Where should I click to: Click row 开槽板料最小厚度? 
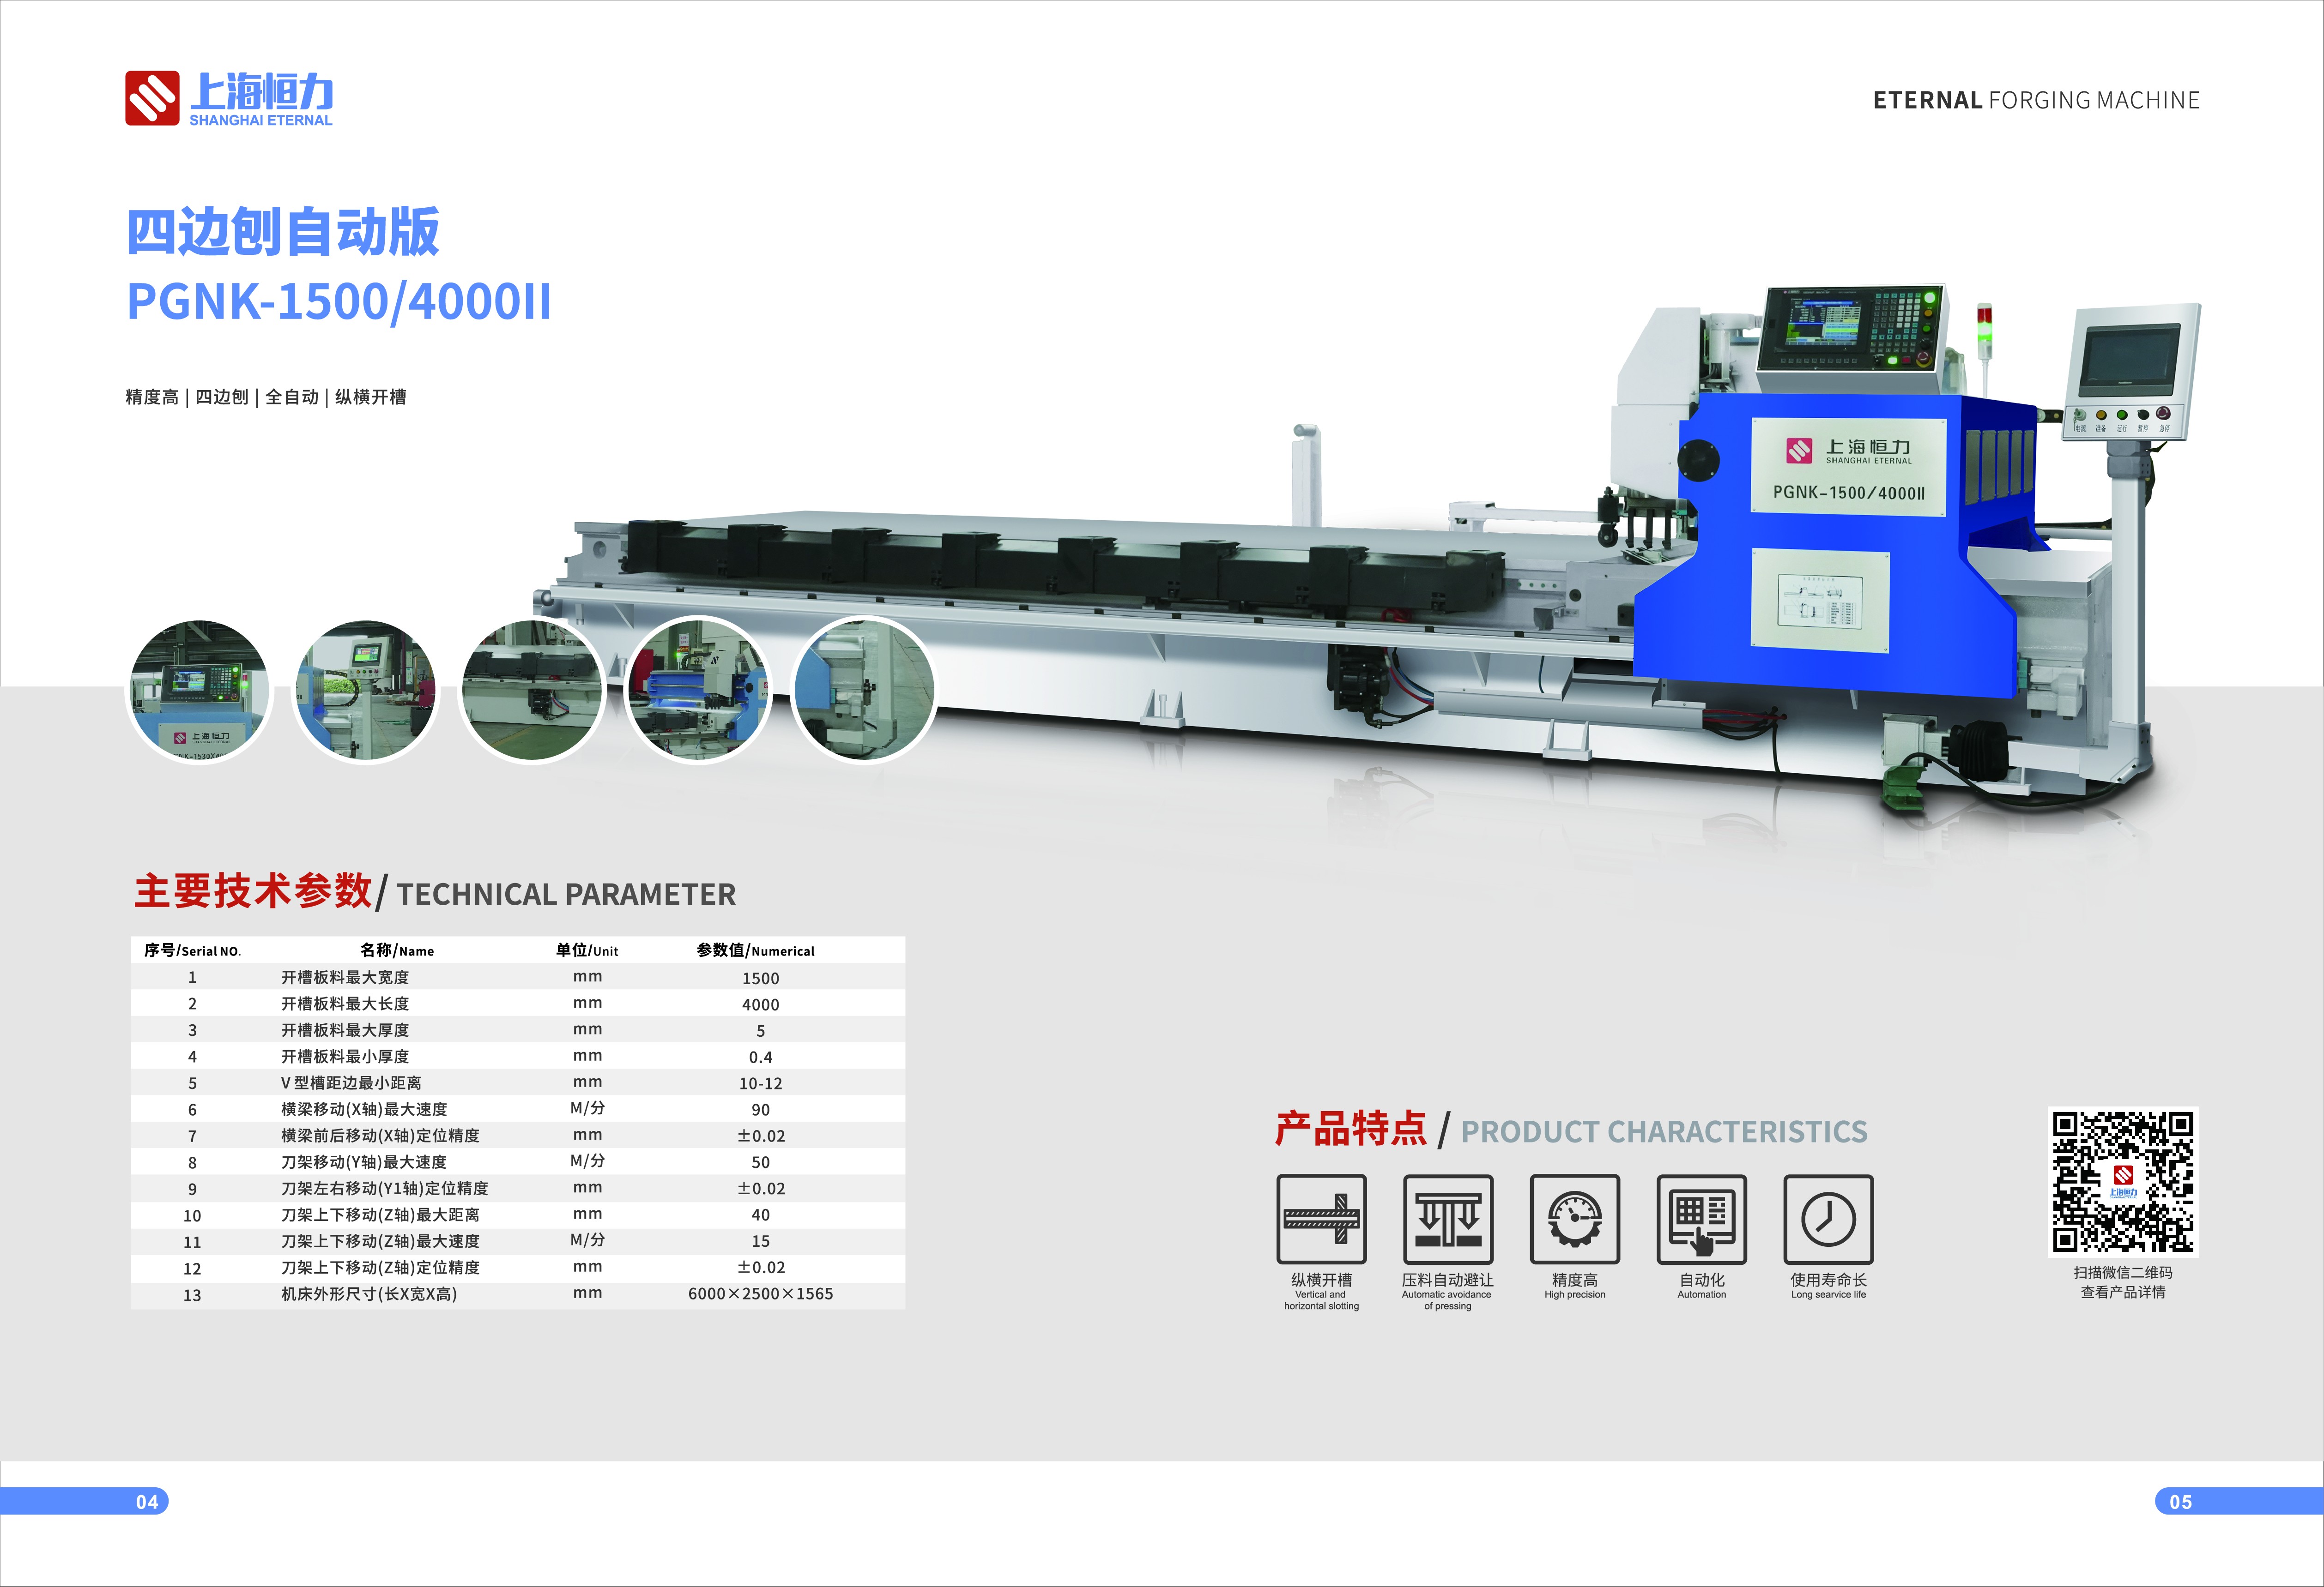tap(518, 1056)
